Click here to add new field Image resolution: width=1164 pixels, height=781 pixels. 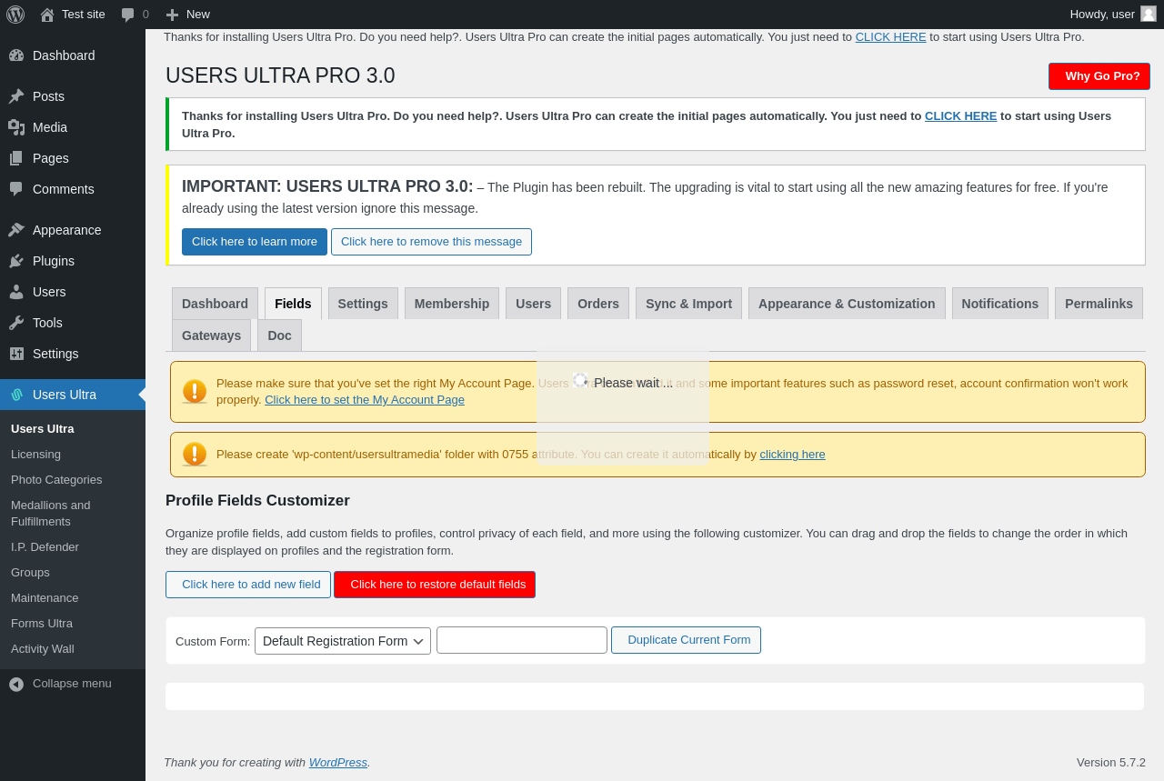pos(247,585)
